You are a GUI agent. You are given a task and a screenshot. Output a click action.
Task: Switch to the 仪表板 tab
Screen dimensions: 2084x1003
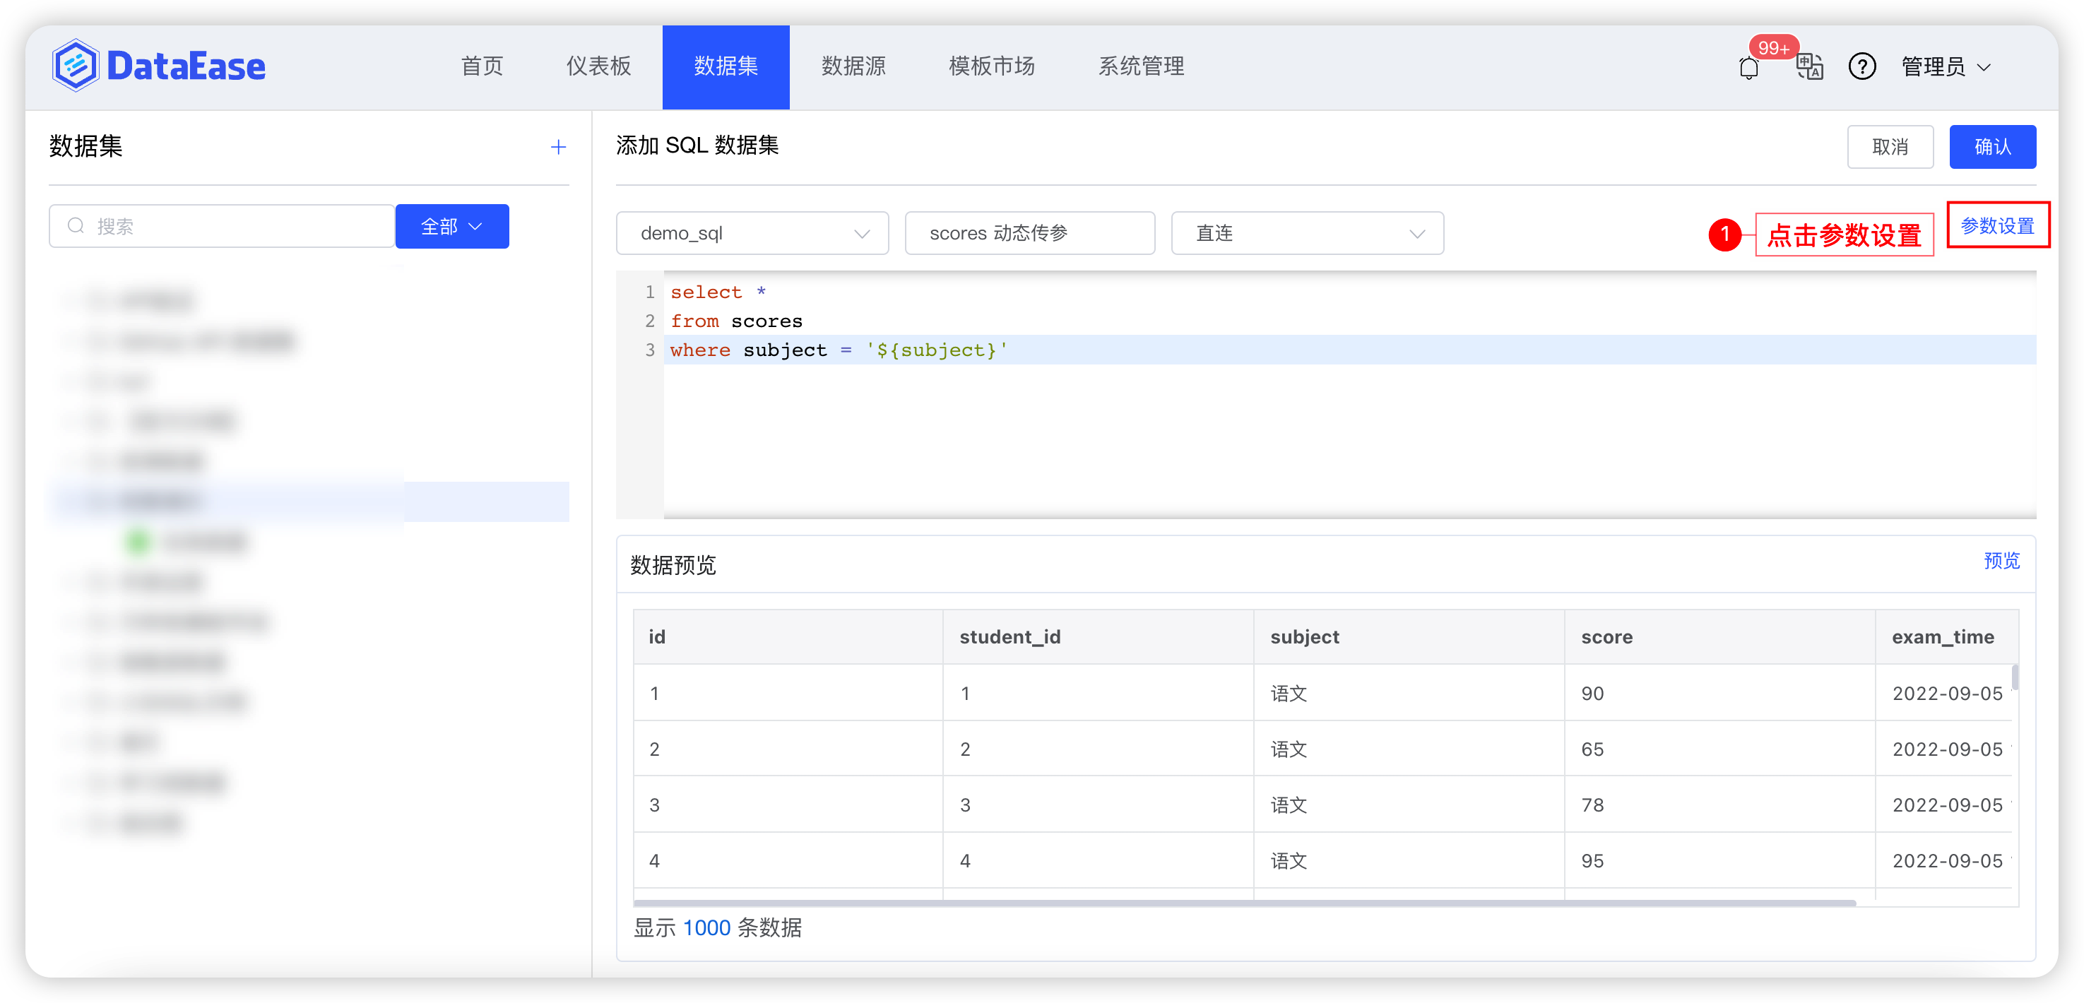[x=598, y=66]
